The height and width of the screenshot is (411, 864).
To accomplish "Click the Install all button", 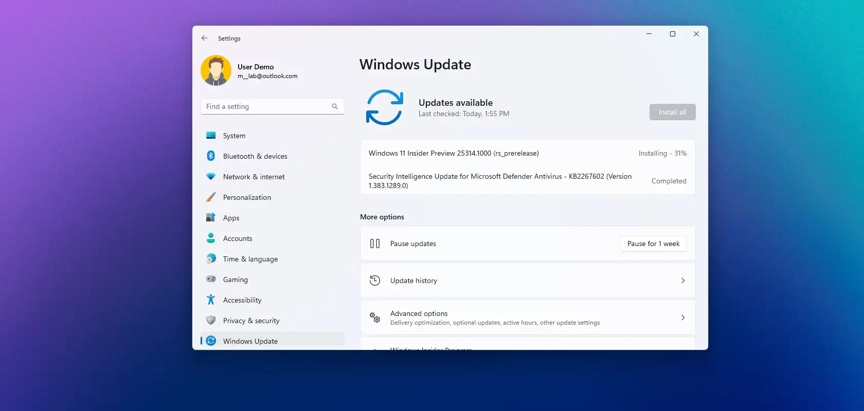I will coord(672,112).
